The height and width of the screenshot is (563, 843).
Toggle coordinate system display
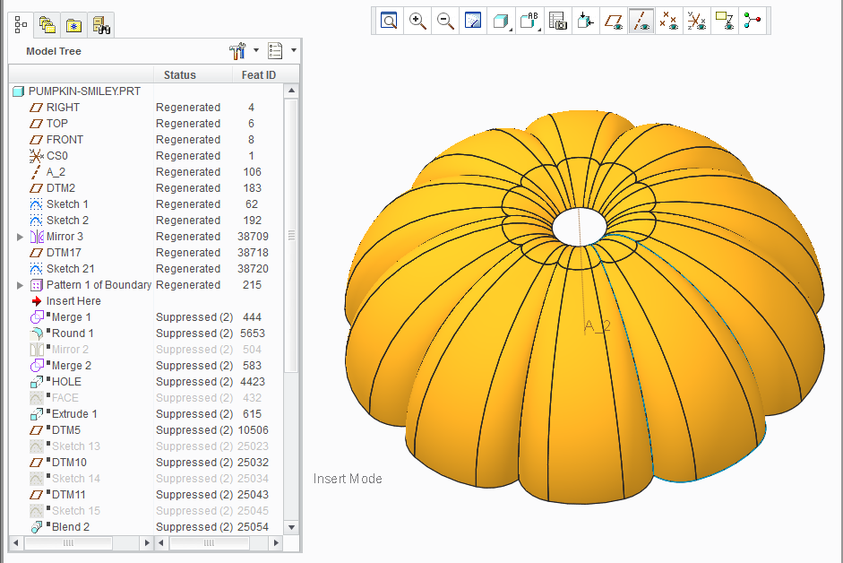click(x=697, y=21)
